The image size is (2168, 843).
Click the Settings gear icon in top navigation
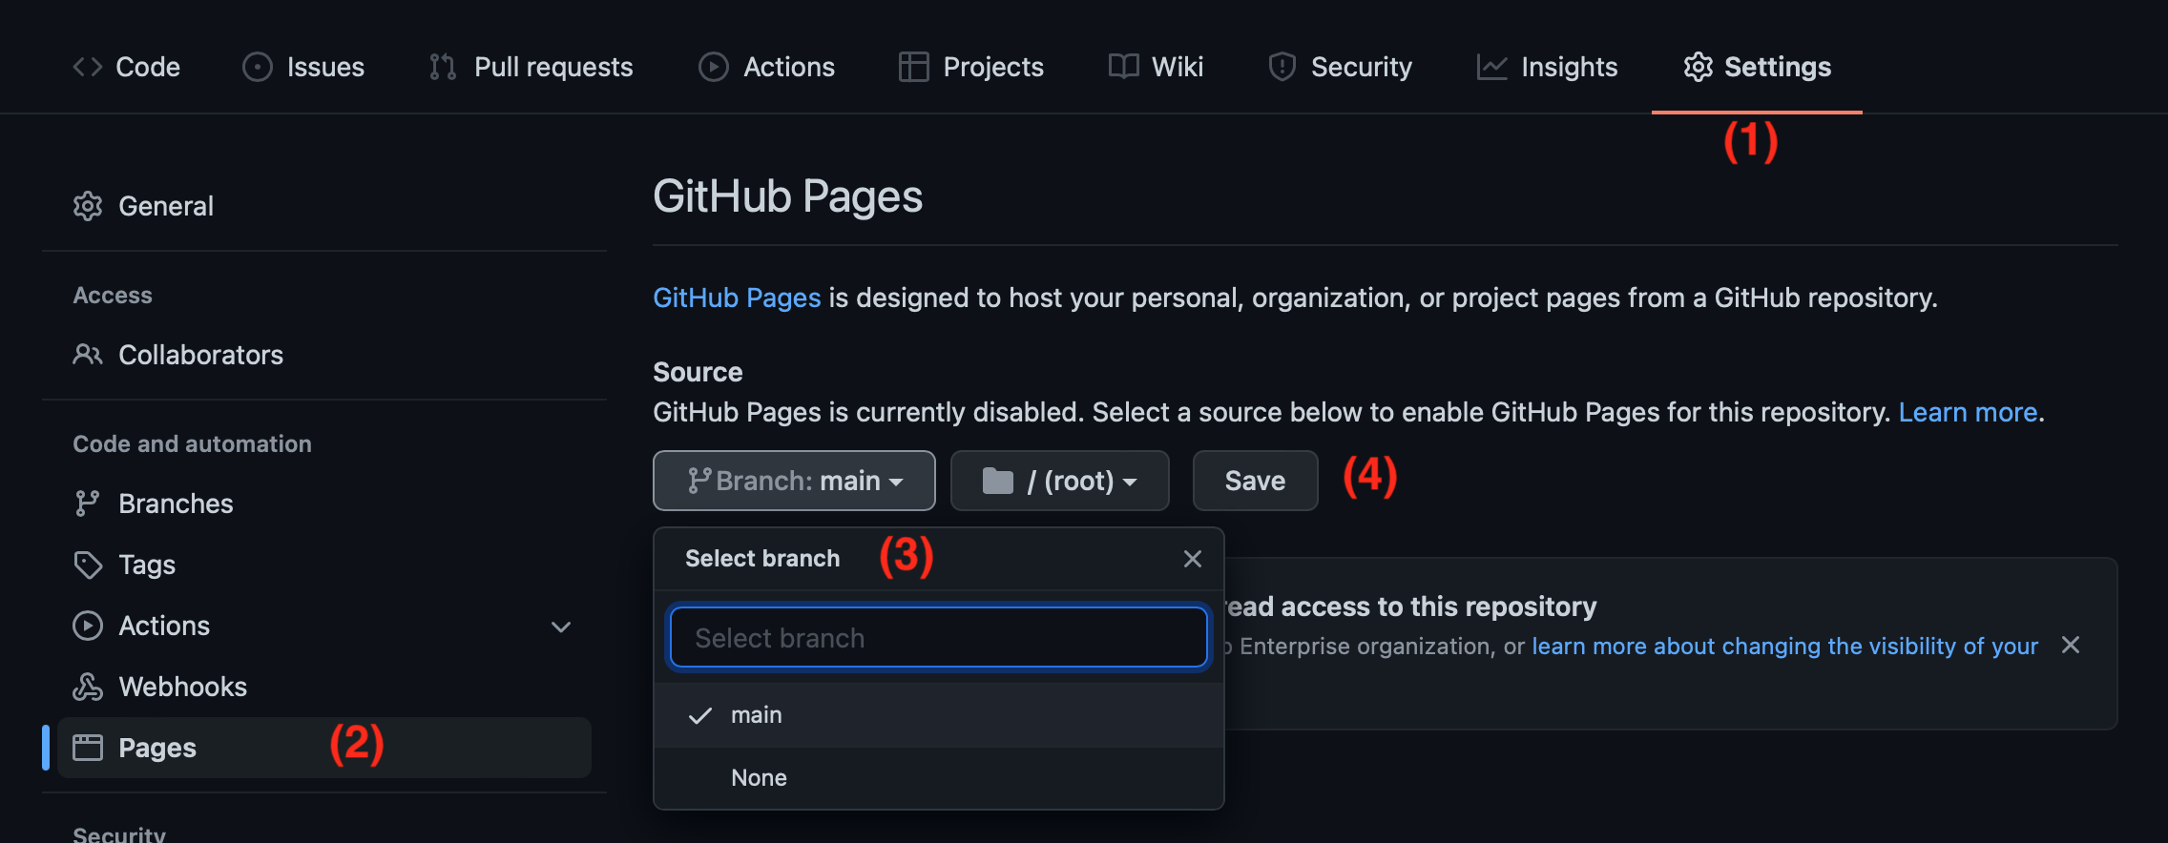coord(1698,67)
